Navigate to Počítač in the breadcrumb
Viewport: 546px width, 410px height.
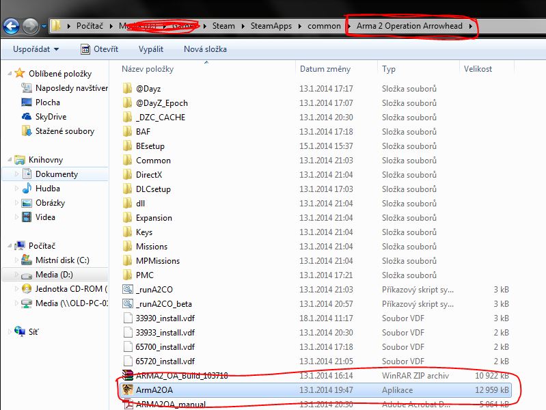(x=90, y=26)
